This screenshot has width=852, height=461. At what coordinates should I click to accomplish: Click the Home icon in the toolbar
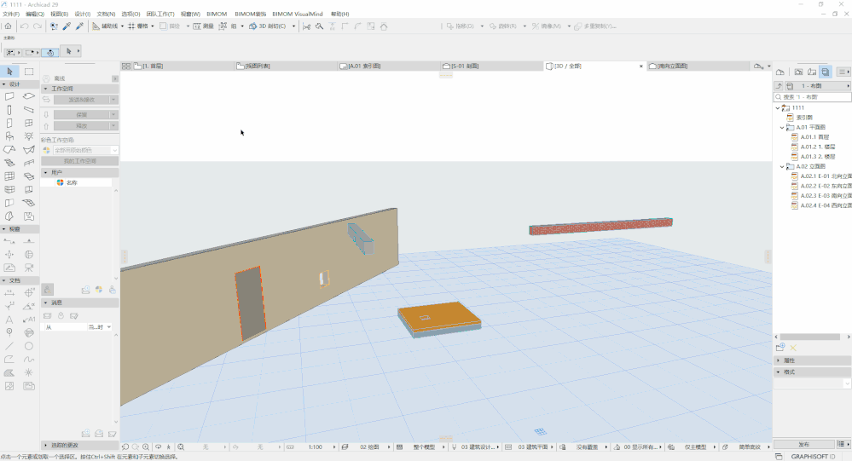[9, 26]
